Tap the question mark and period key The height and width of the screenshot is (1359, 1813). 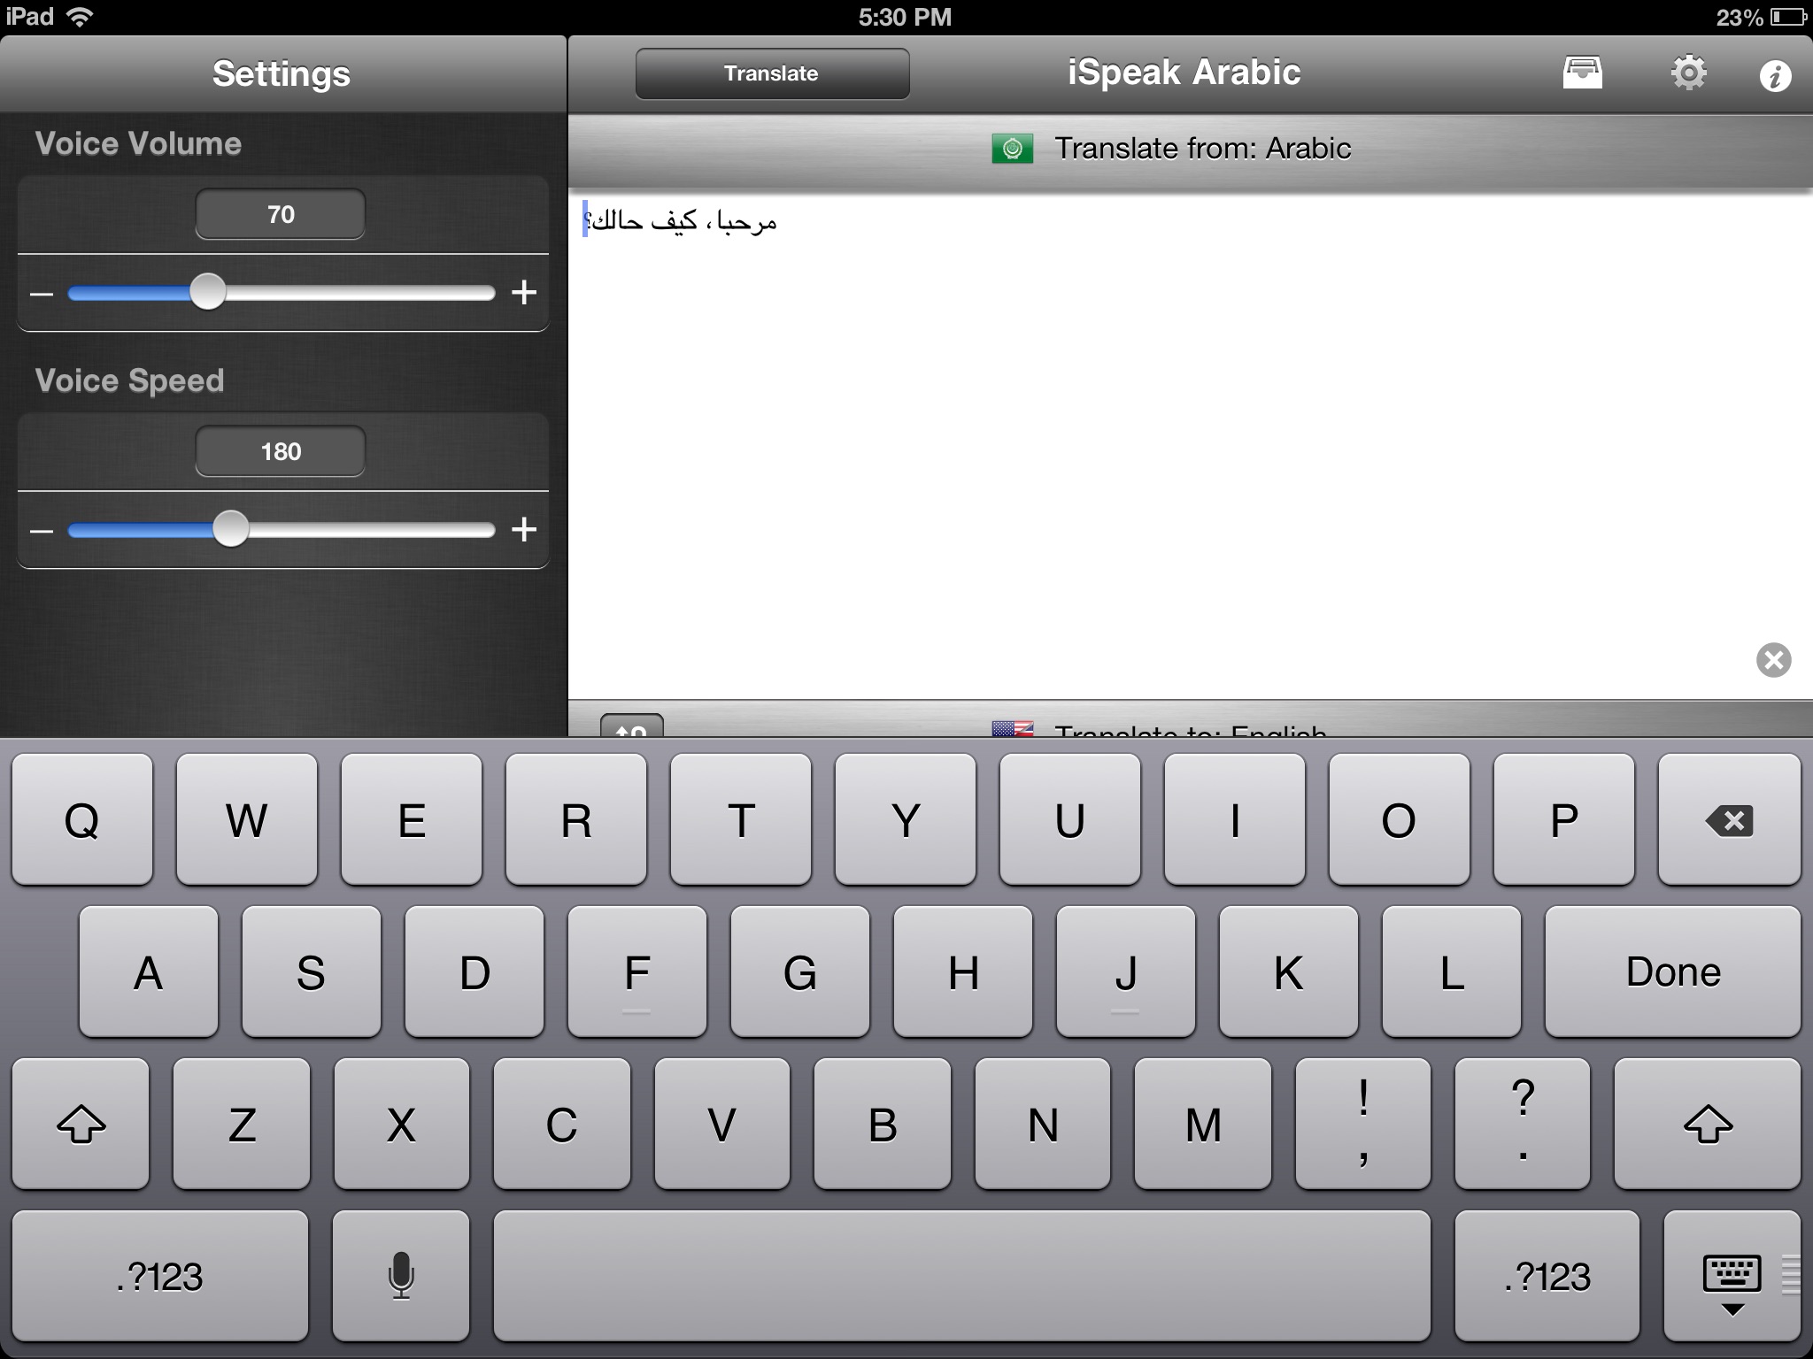pyautogui.click(x=1523, y=1124)
